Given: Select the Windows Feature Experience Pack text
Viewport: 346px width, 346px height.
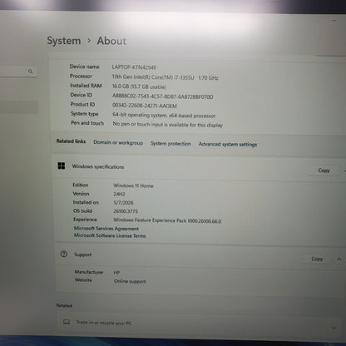Looking at the screenshot, I should click(x=167, y=220).
